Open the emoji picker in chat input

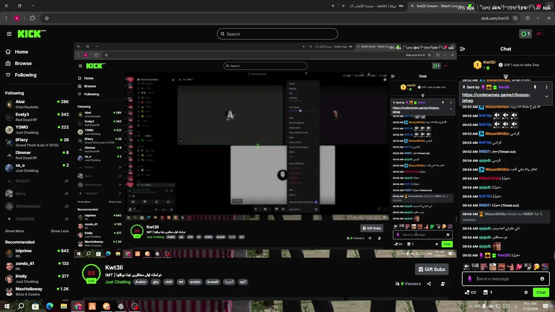click(542, 279)
